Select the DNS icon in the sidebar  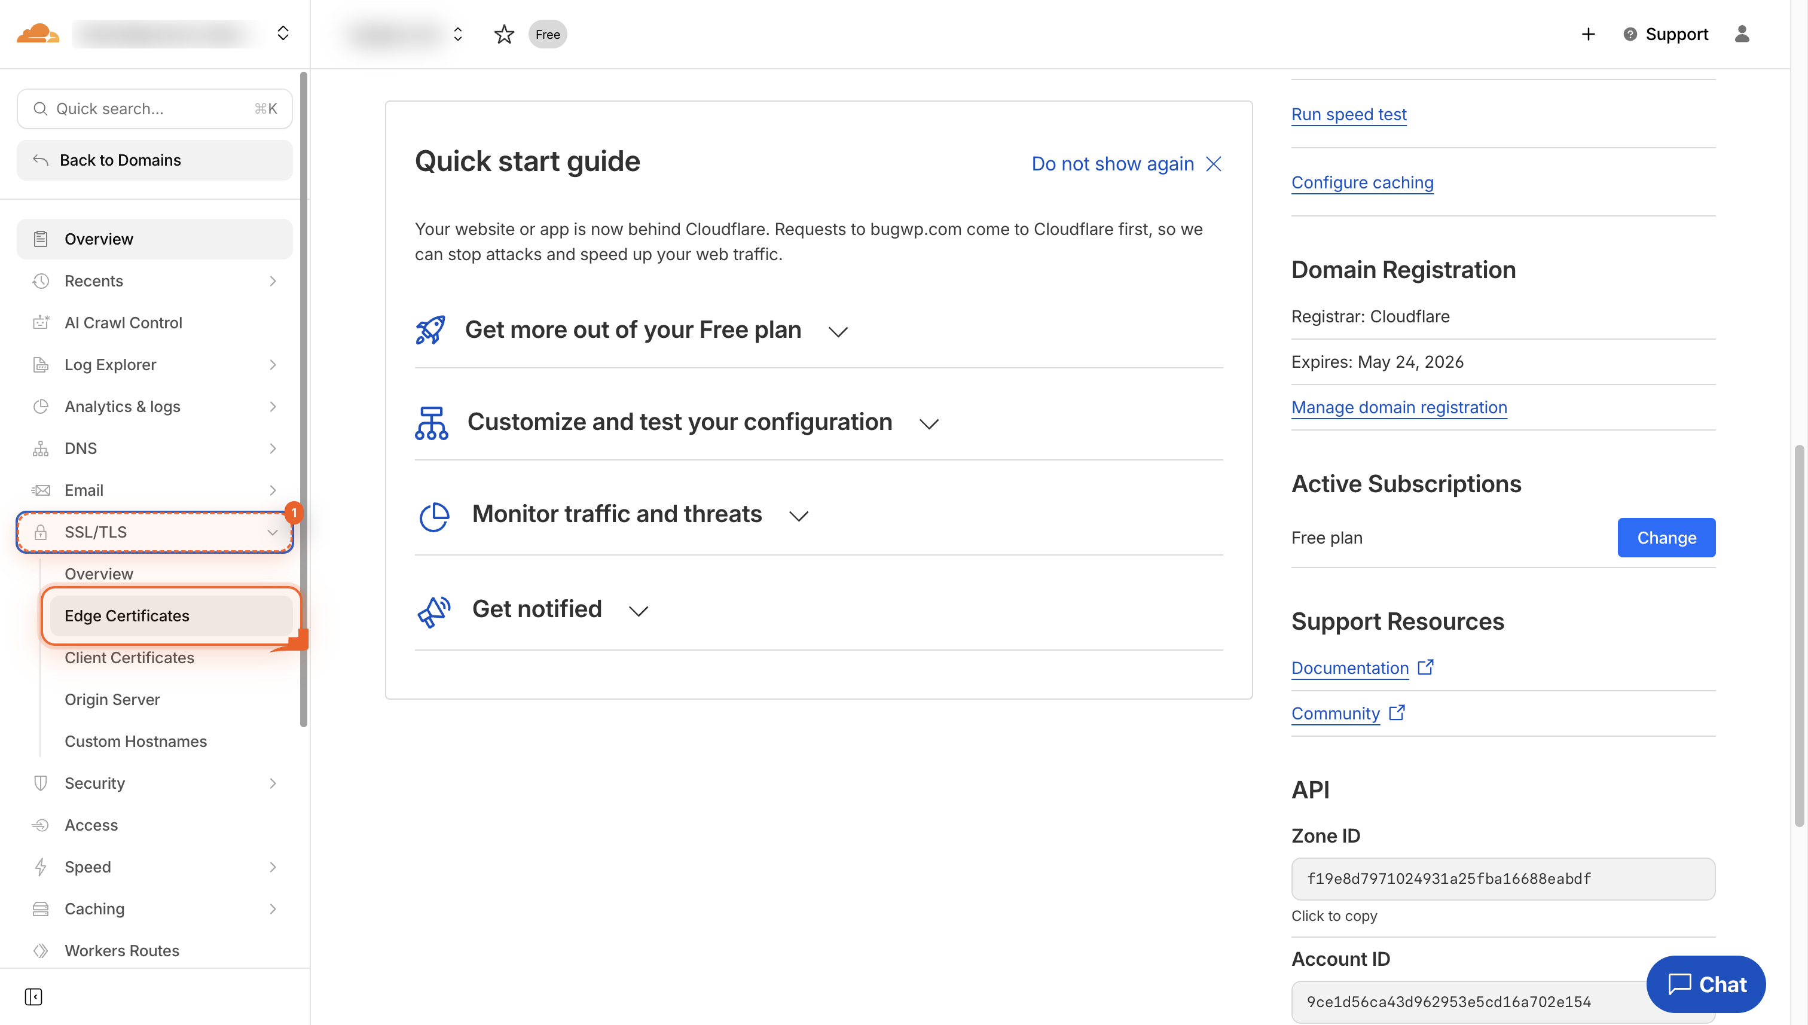40,448
